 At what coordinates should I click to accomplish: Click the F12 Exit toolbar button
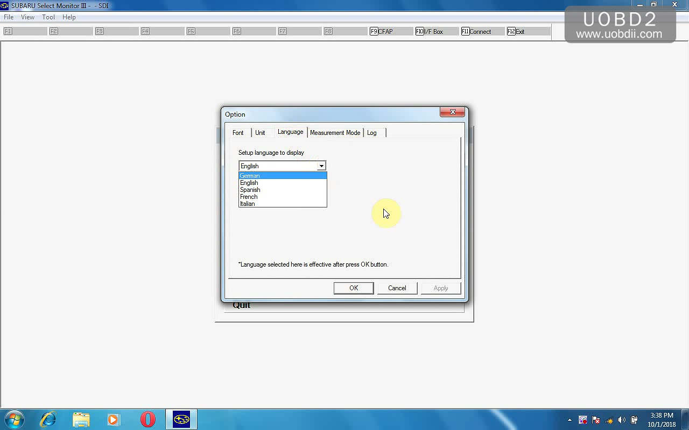pos(528,32)
